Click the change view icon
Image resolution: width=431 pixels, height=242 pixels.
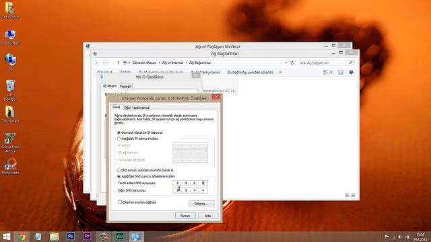pos(325,73)
